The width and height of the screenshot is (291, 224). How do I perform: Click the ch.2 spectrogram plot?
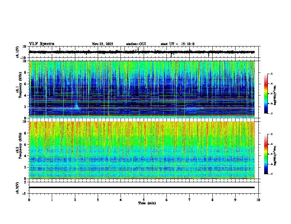[142, 150]
